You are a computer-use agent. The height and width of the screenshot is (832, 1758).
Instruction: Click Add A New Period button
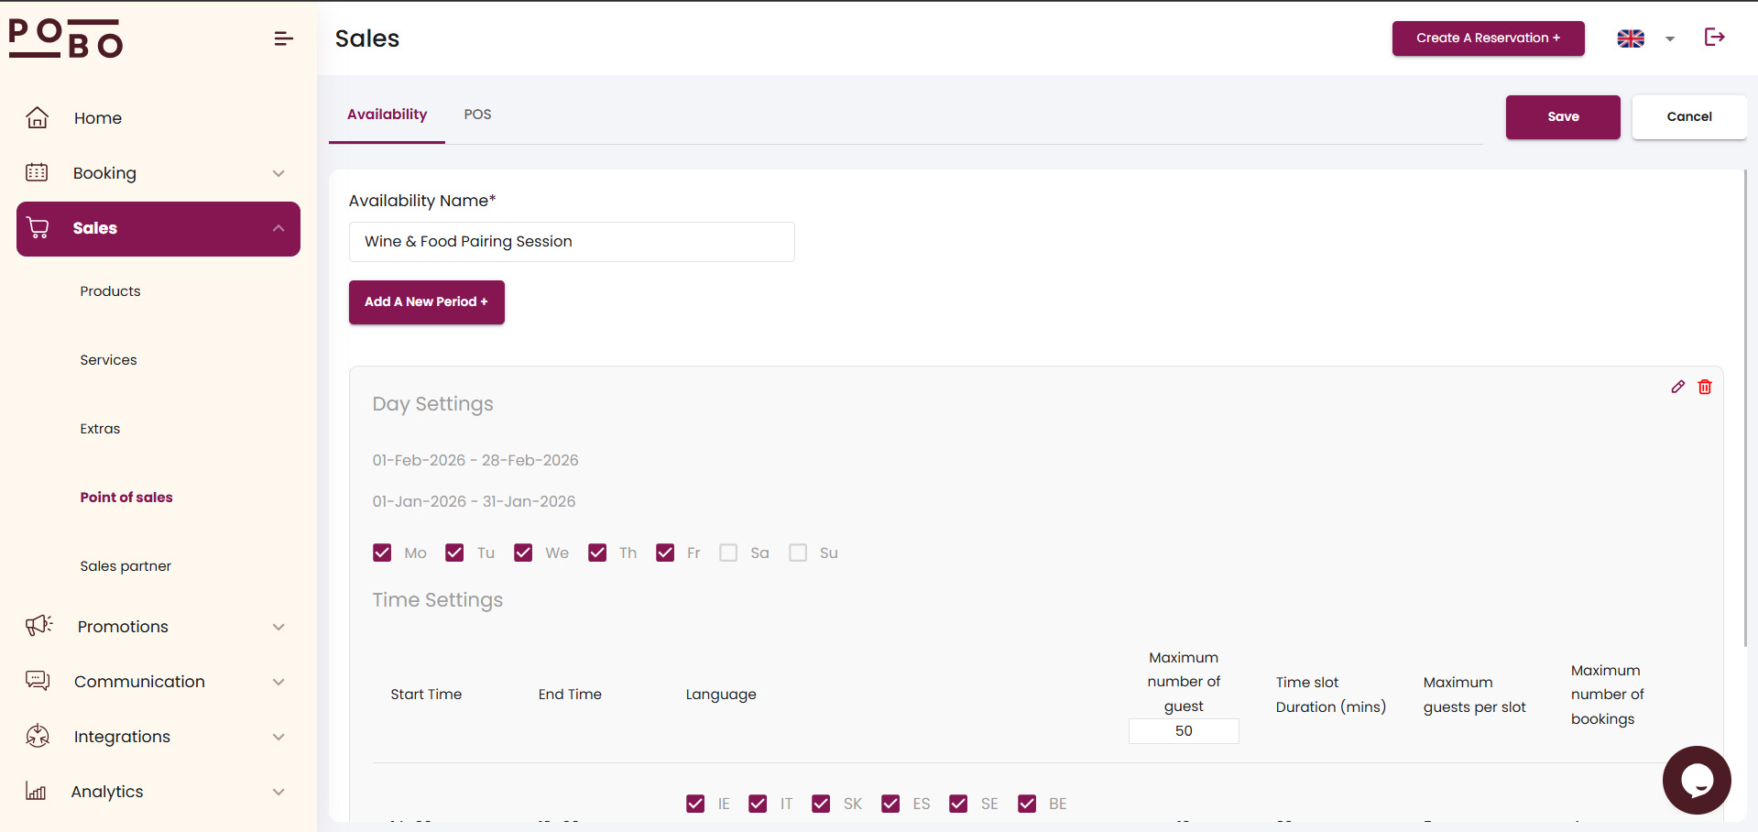[x=426, y=302]
